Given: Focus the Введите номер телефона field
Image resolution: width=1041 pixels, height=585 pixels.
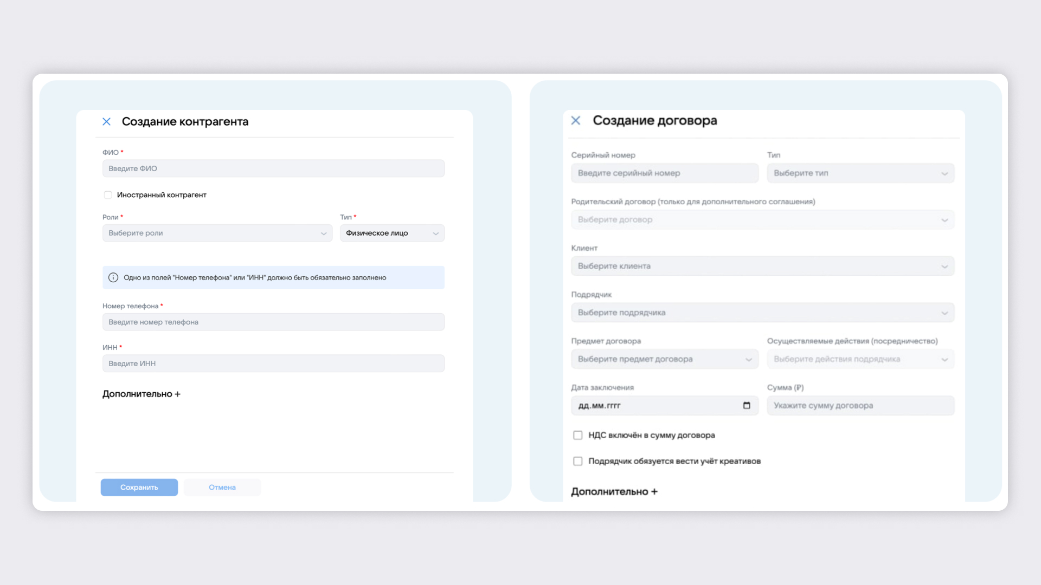Looking at the screenshot, I should click(x=273, y=322).
